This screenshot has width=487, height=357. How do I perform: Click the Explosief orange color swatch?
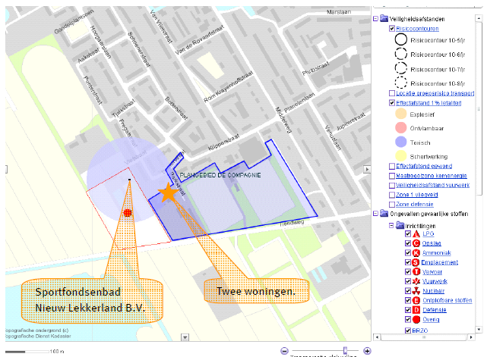(x=400, y=114)
